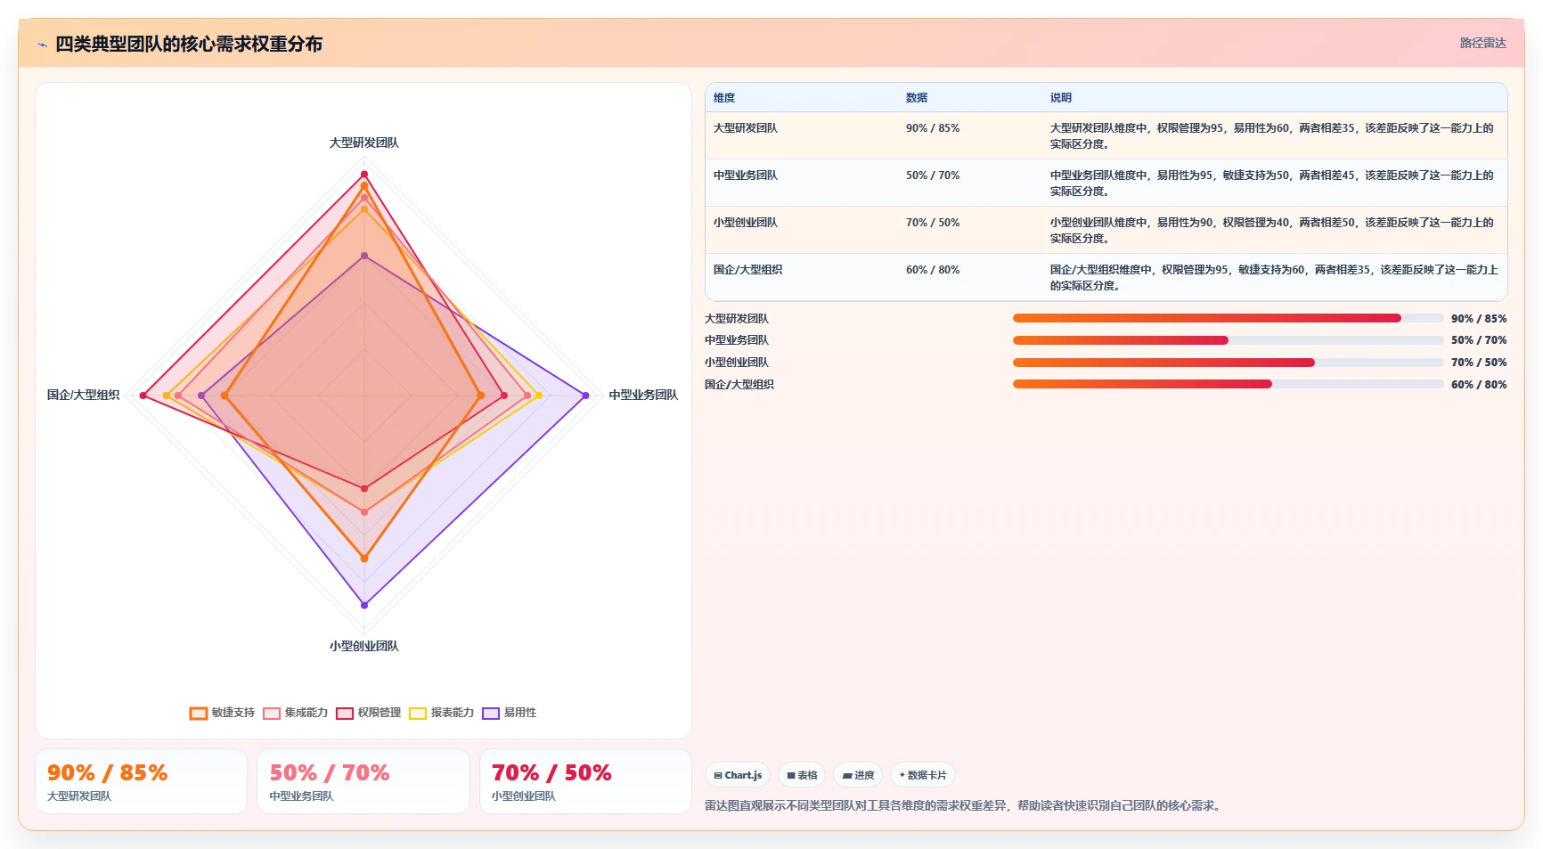Click red 权限管理 point on 国企/大型组织 axis
The image size is (1543, 849).
click(x=143, y=396)
